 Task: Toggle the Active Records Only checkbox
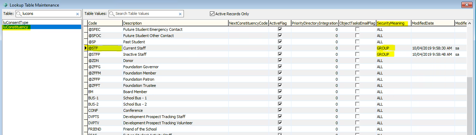[212, 14]
